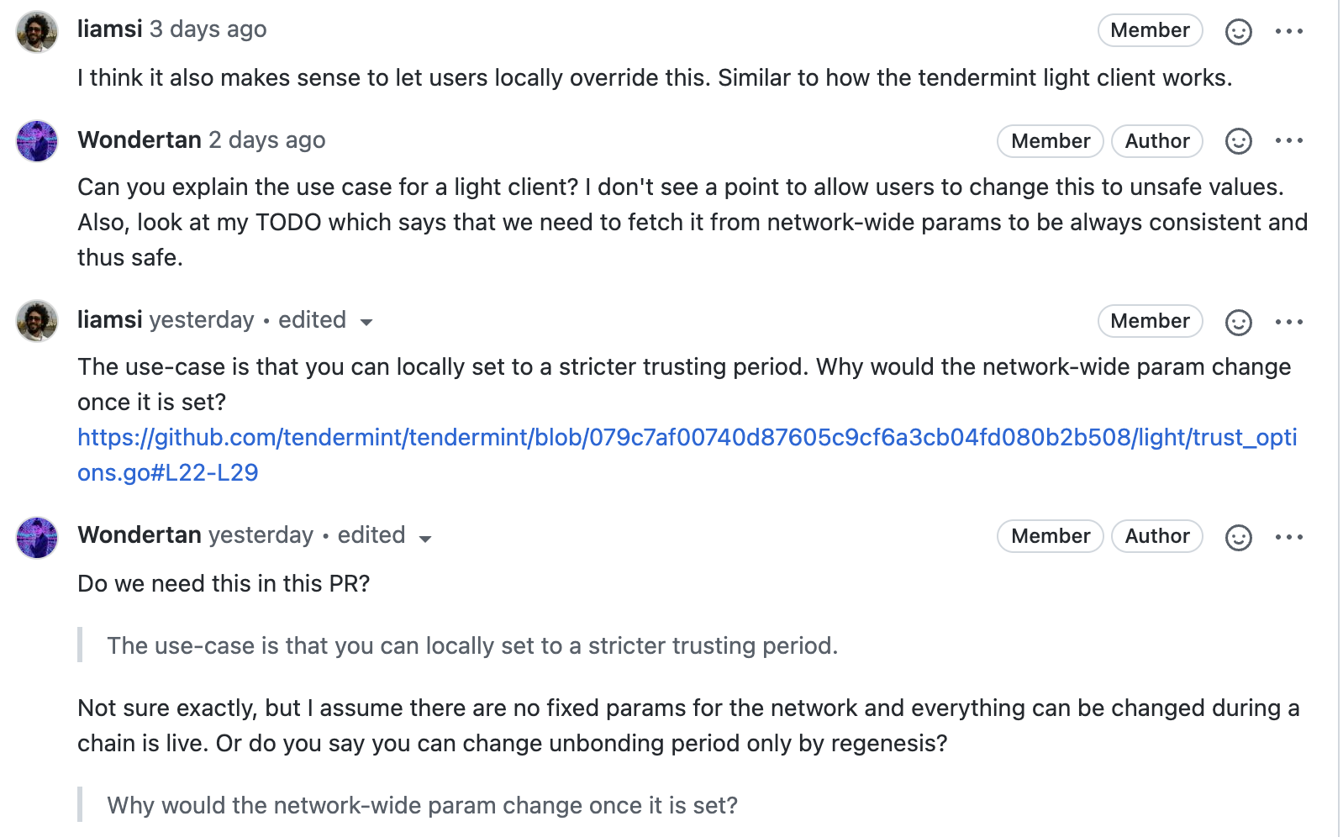Click the yesterday timestamp on Wondertan's comment
This screenshot has height=837, width=1343.
(261, 535)
